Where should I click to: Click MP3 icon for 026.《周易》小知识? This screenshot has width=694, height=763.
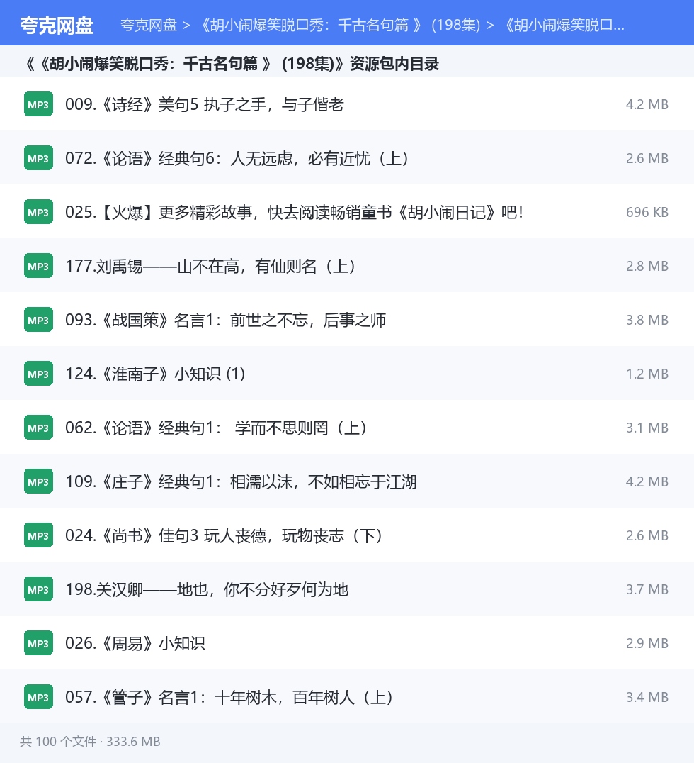coord(38,643)
